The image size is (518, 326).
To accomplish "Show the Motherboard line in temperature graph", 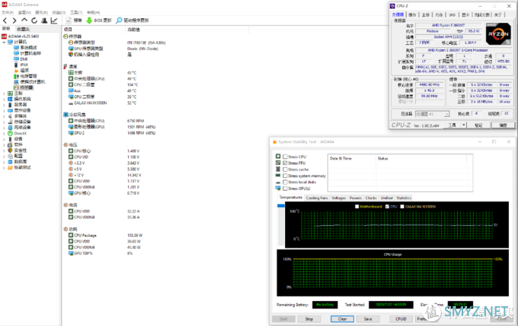I will point(357,207).
